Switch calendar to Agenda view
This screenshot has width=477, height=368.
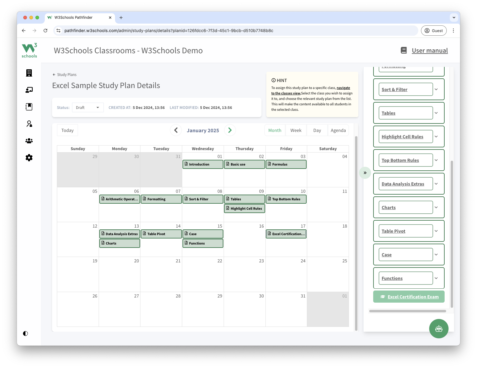pyautogui.click(x=338, y=130)
